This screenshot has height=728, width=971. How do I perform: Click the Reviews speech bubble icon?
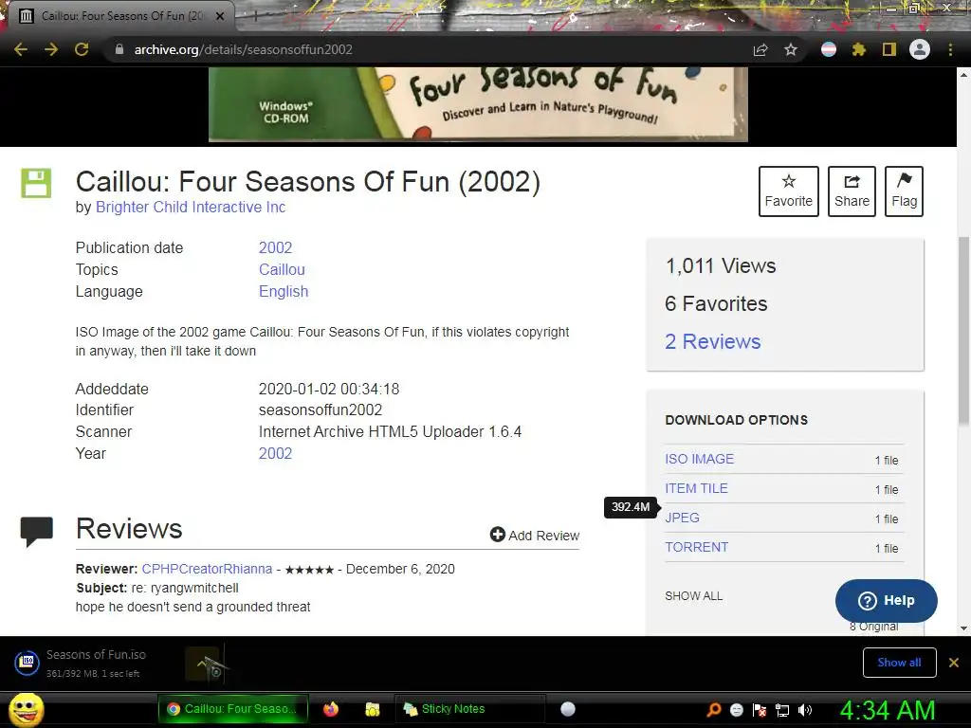(x=37, y=531)
